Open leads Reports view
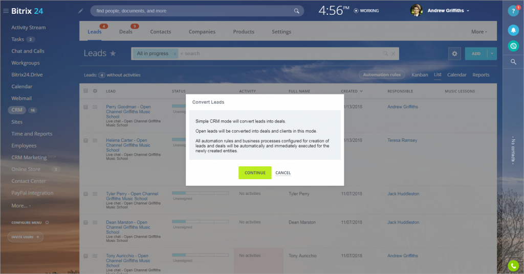 pos(481,74)
